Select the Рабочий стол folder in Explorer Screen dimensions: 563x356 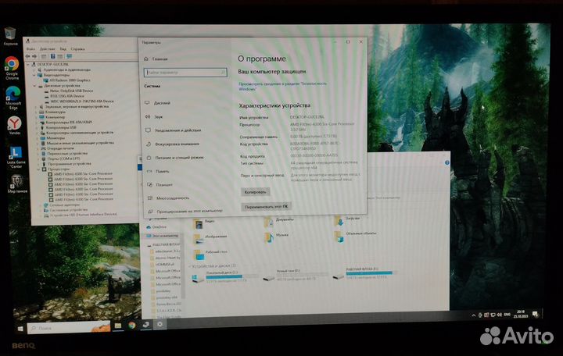tap(212, 254)
